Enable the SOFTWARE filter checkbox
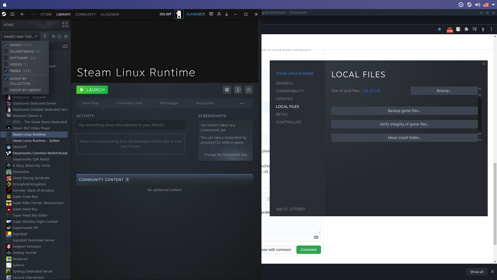This screenshot has width=497, height=280. pos(6,58)
